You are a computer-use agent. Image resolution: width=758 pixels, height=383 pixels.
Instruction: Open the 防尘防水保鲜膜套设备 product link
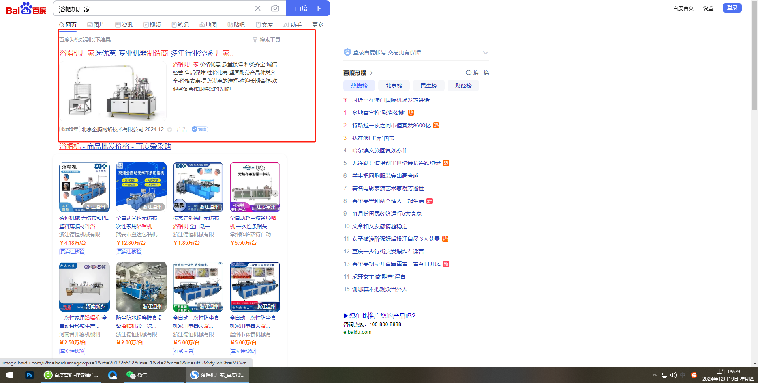pos(139,322)
